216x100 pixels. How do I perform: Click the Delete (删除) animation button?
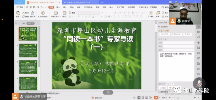click(x=187, y=34)
